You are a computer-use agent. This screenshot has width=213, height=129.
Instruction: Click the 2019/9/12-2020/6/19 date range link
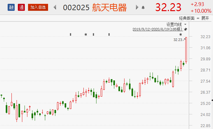click(158, 29)
